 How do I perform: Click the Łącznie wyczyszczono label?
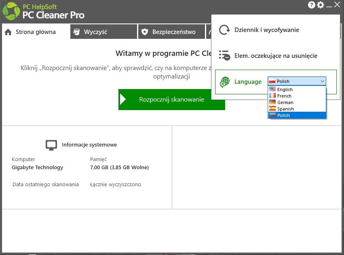[x=115, y=185]
